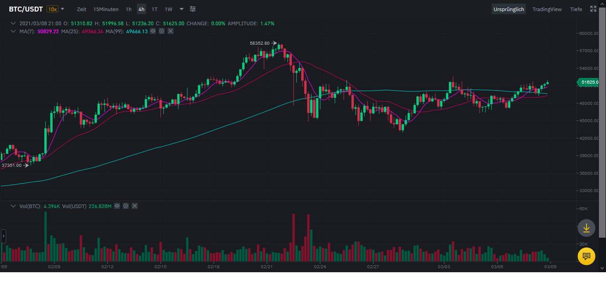Open the chart indicator settings icon

[x=193, y=9]
